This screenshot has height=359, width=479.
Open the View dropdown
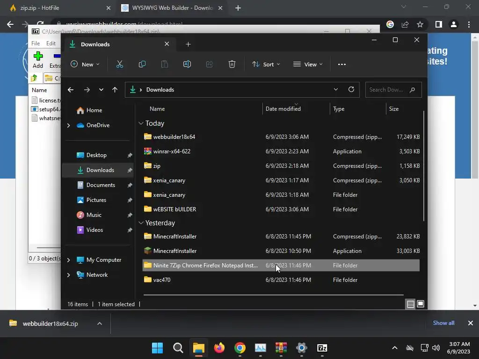308,65
